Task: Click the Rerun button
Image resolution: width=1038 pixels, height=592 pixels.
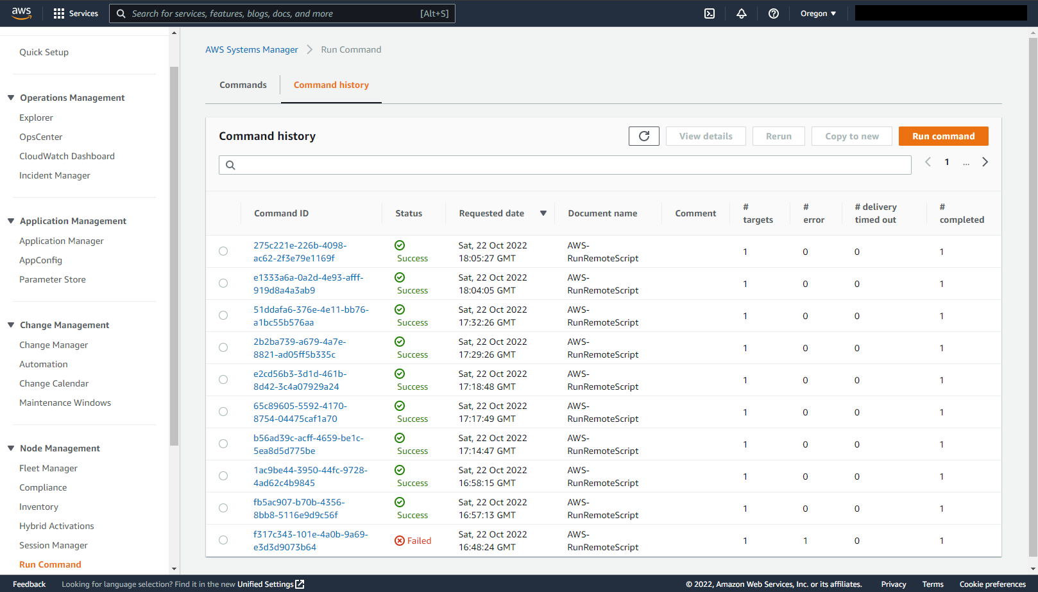Action: pos(779,136)
